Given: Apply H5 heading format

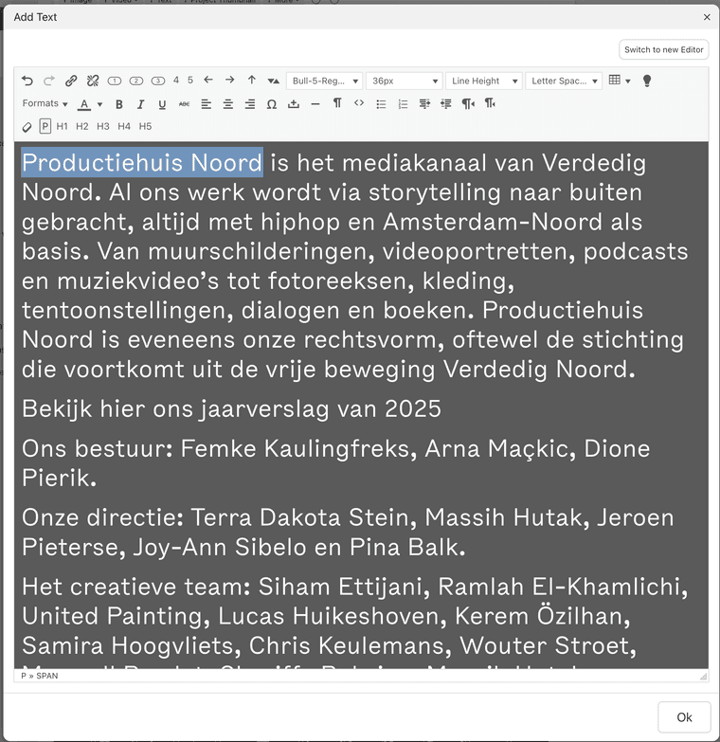Looking at the screenshot, I should click(x=145, y=126).
